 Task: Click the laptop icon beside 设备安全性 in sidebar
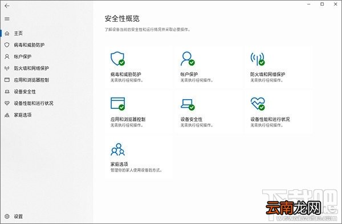pyautogui.click(x=7, y=92)
